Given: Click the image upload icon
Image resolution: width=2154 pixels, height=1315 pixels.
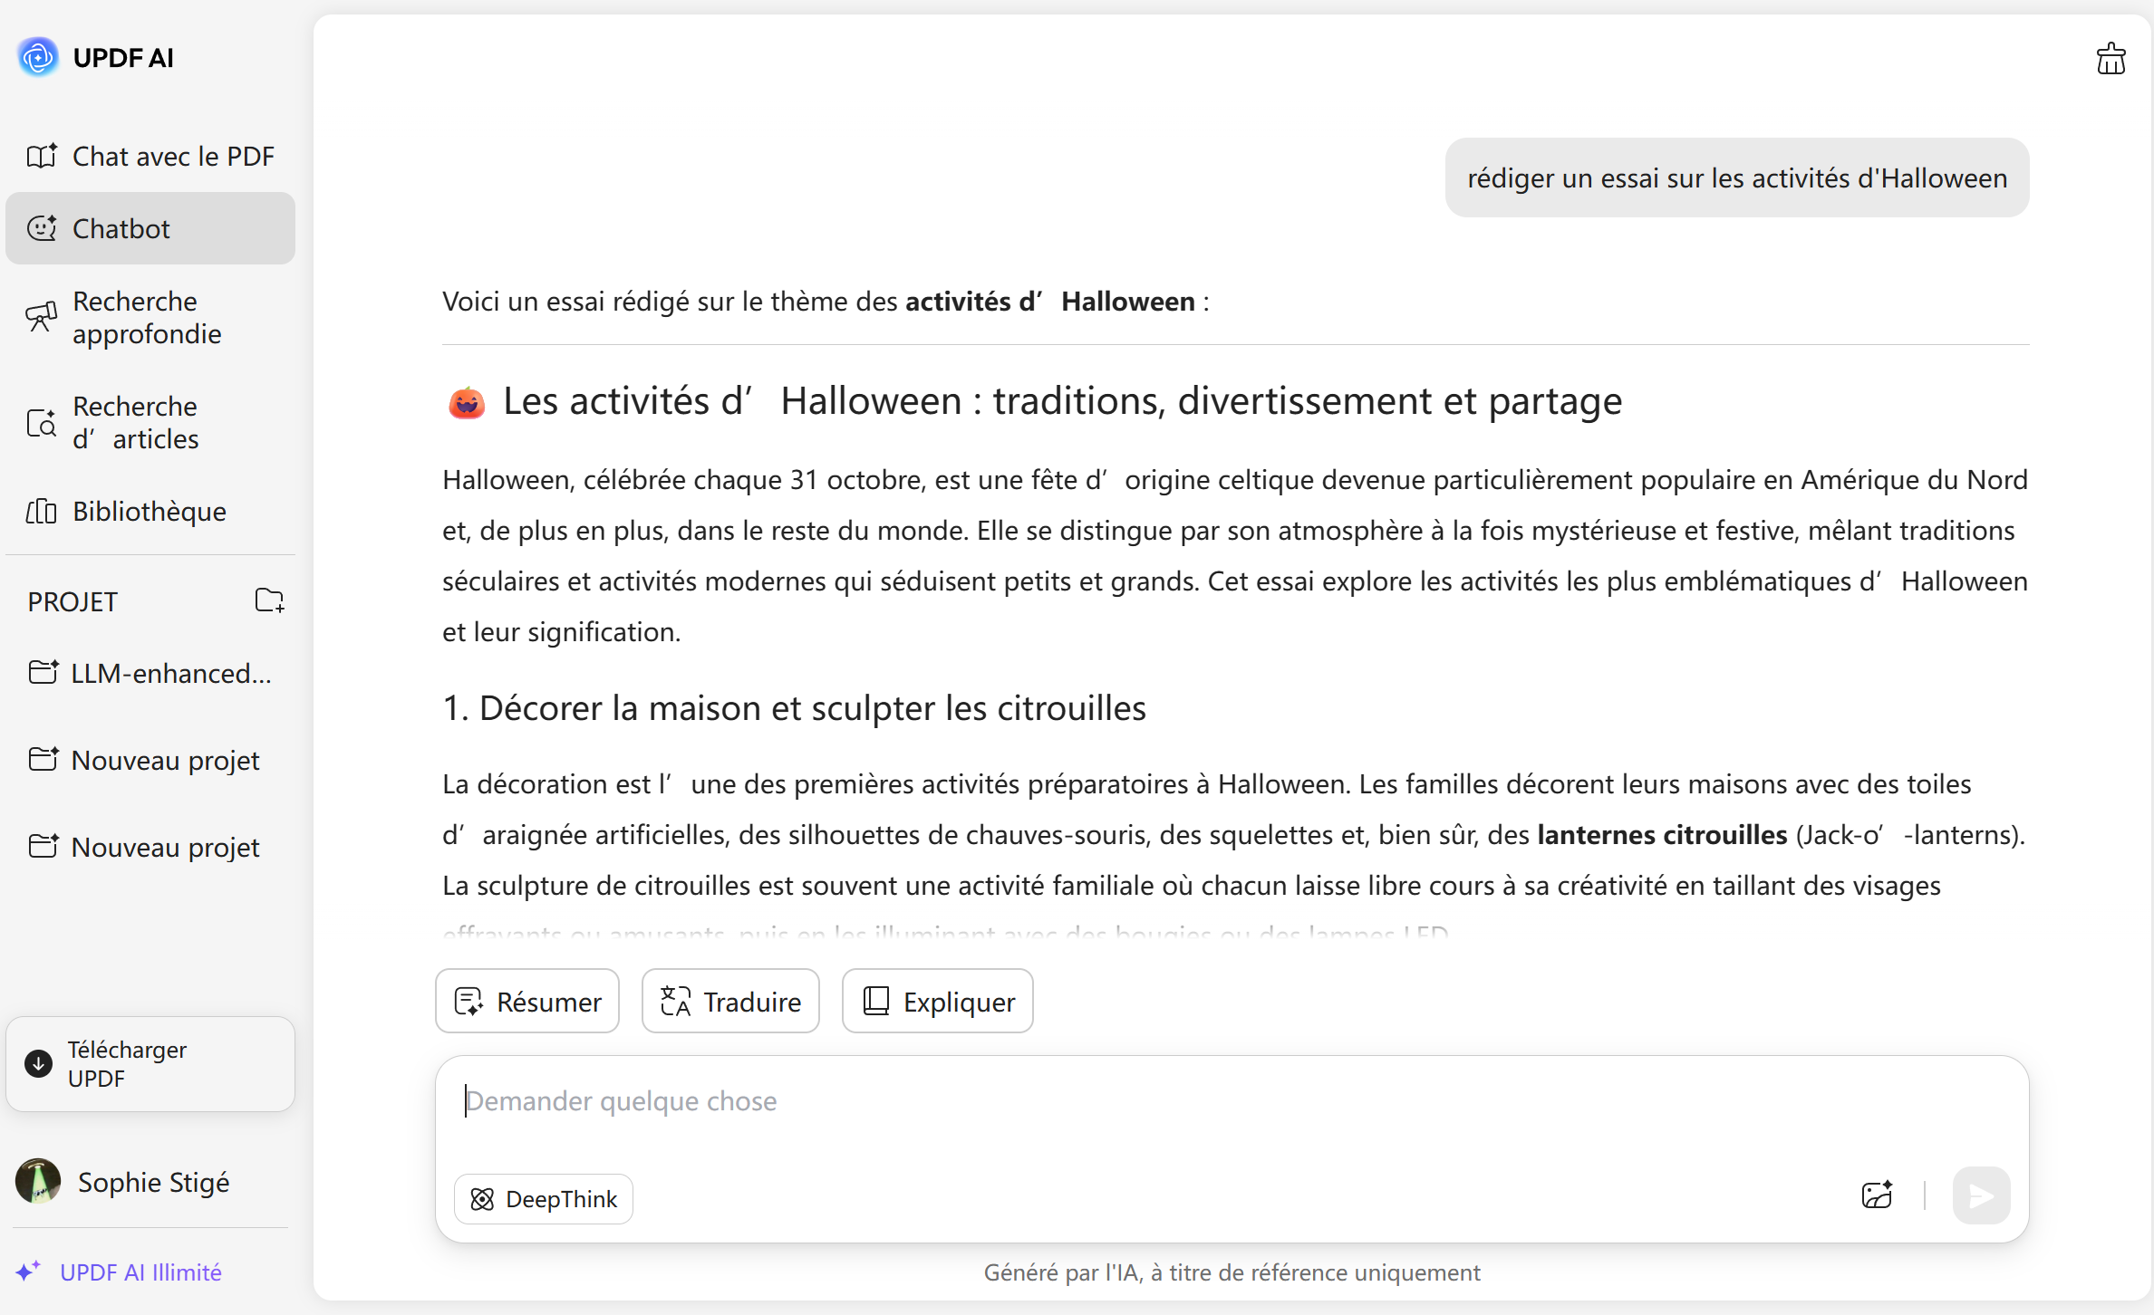Looking at the screenshot, I should coord(1877,1195).
